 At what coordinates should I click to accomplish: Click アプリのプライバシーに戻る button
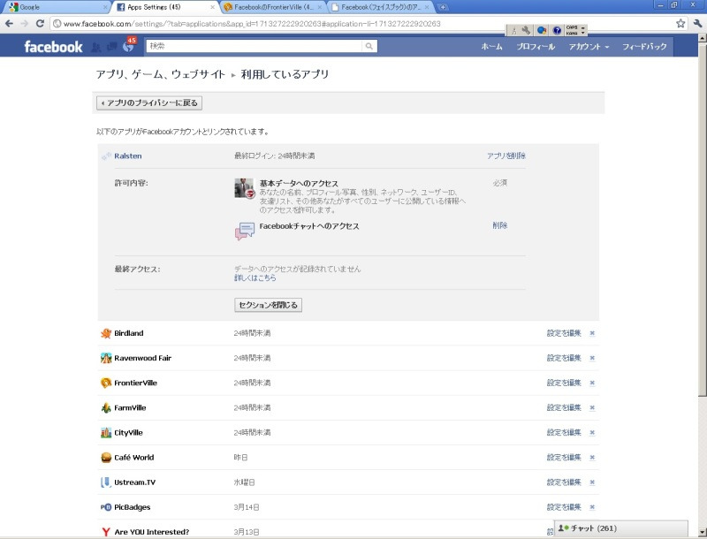pos(149,102)
